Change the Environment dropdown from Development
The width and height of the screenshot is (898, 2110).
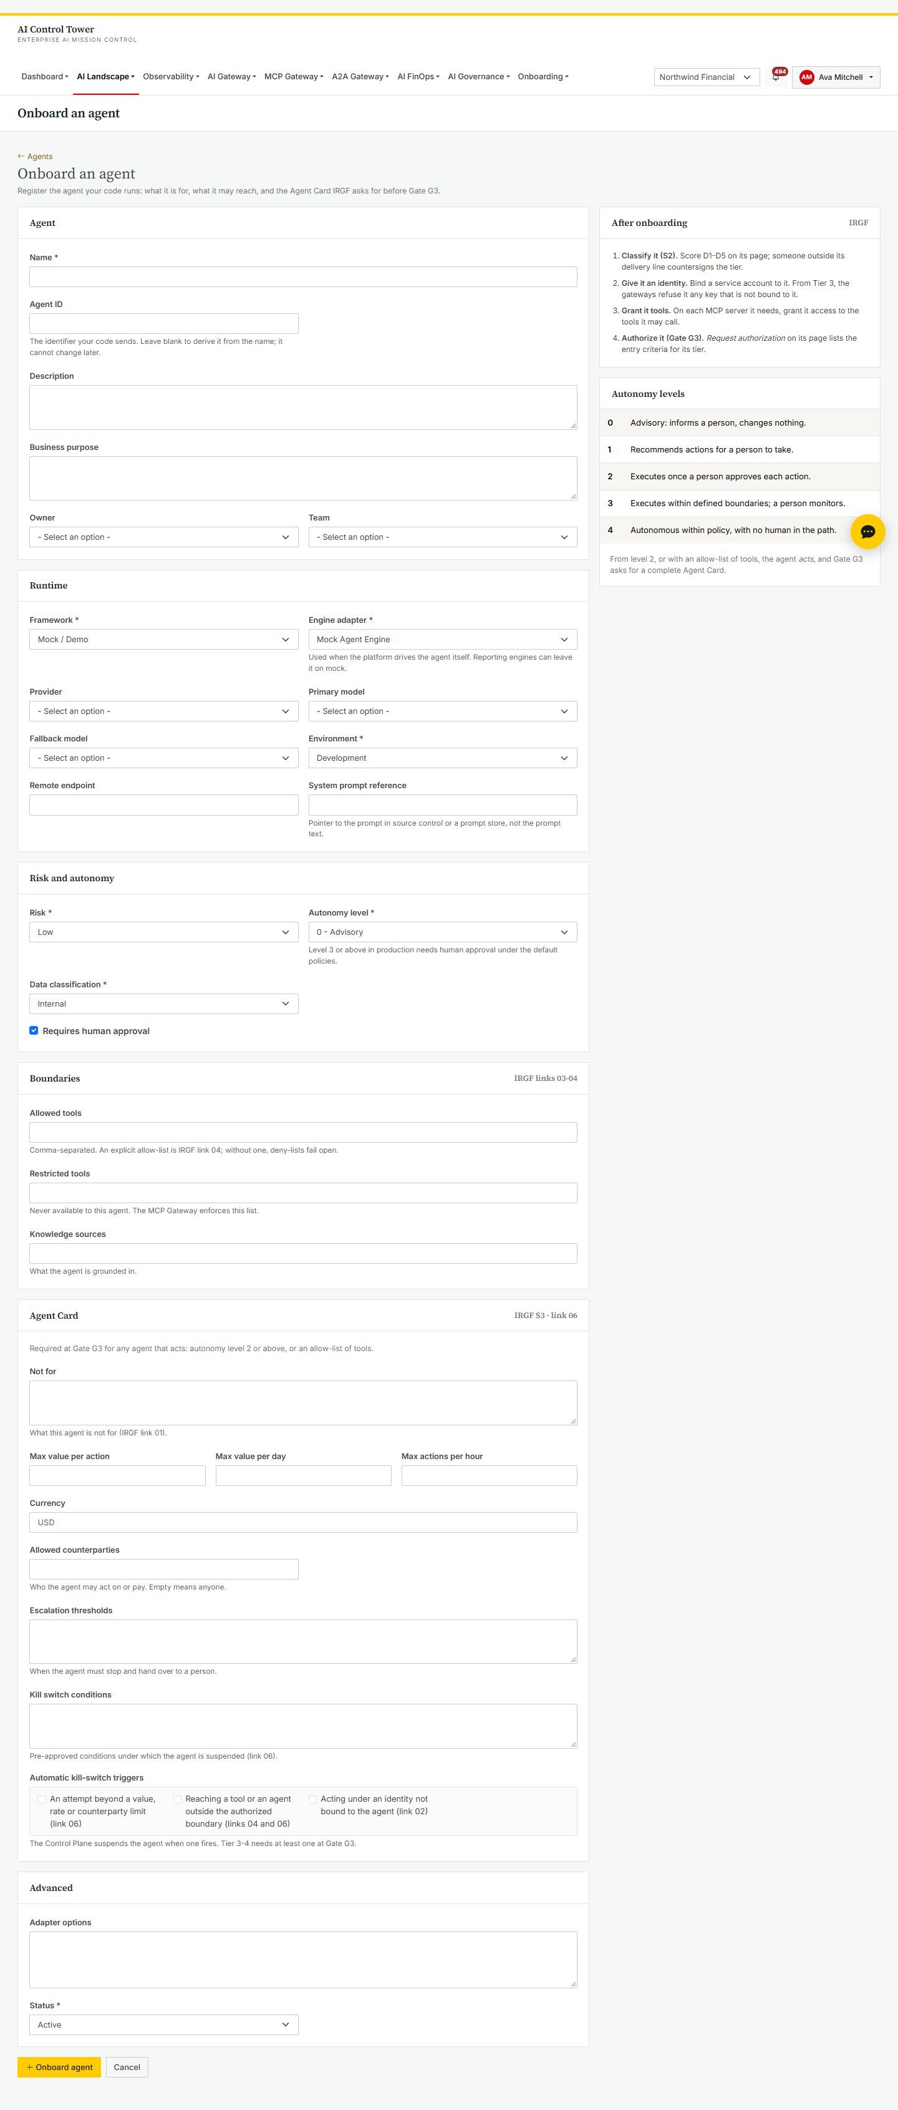click(443, 758)
